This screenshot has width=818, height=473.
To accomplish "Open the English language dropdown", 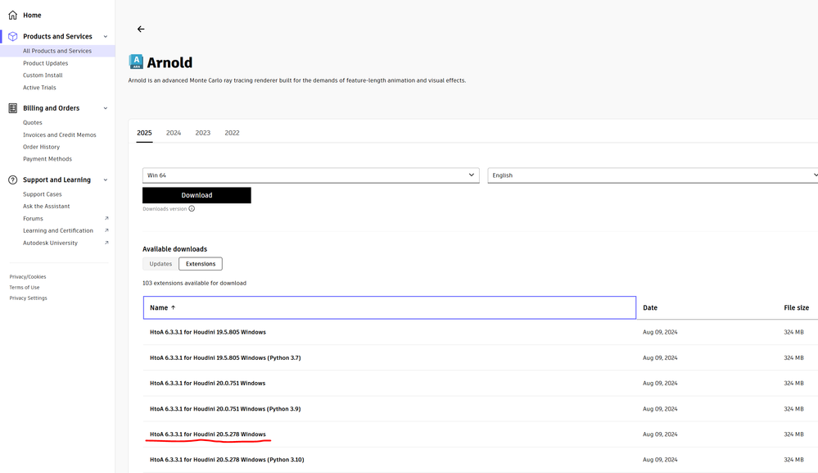I will pyautogui.click(x=653, y=175).
